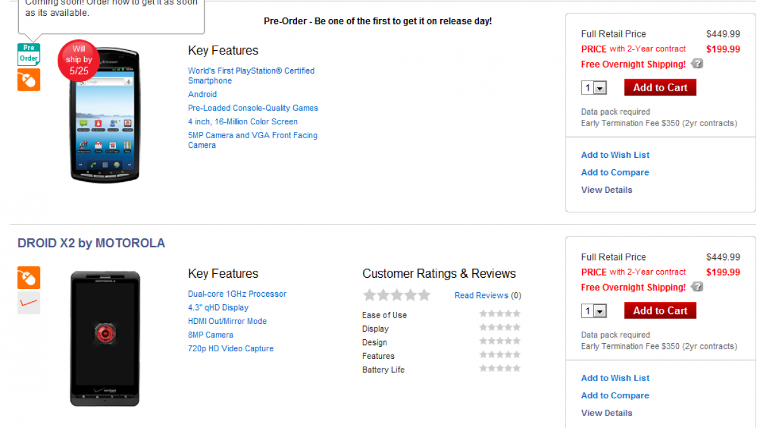The image size is (760, 428).
Task: Add the pre-order PlayStation phone to cart
Action: (x=660, y=88)
